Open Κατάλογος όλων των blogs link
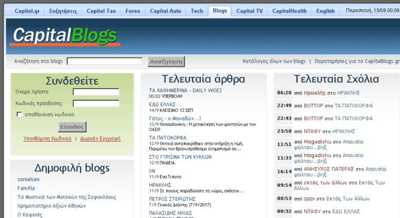Viewport: 400px width, 218px height. pos(274,61)
